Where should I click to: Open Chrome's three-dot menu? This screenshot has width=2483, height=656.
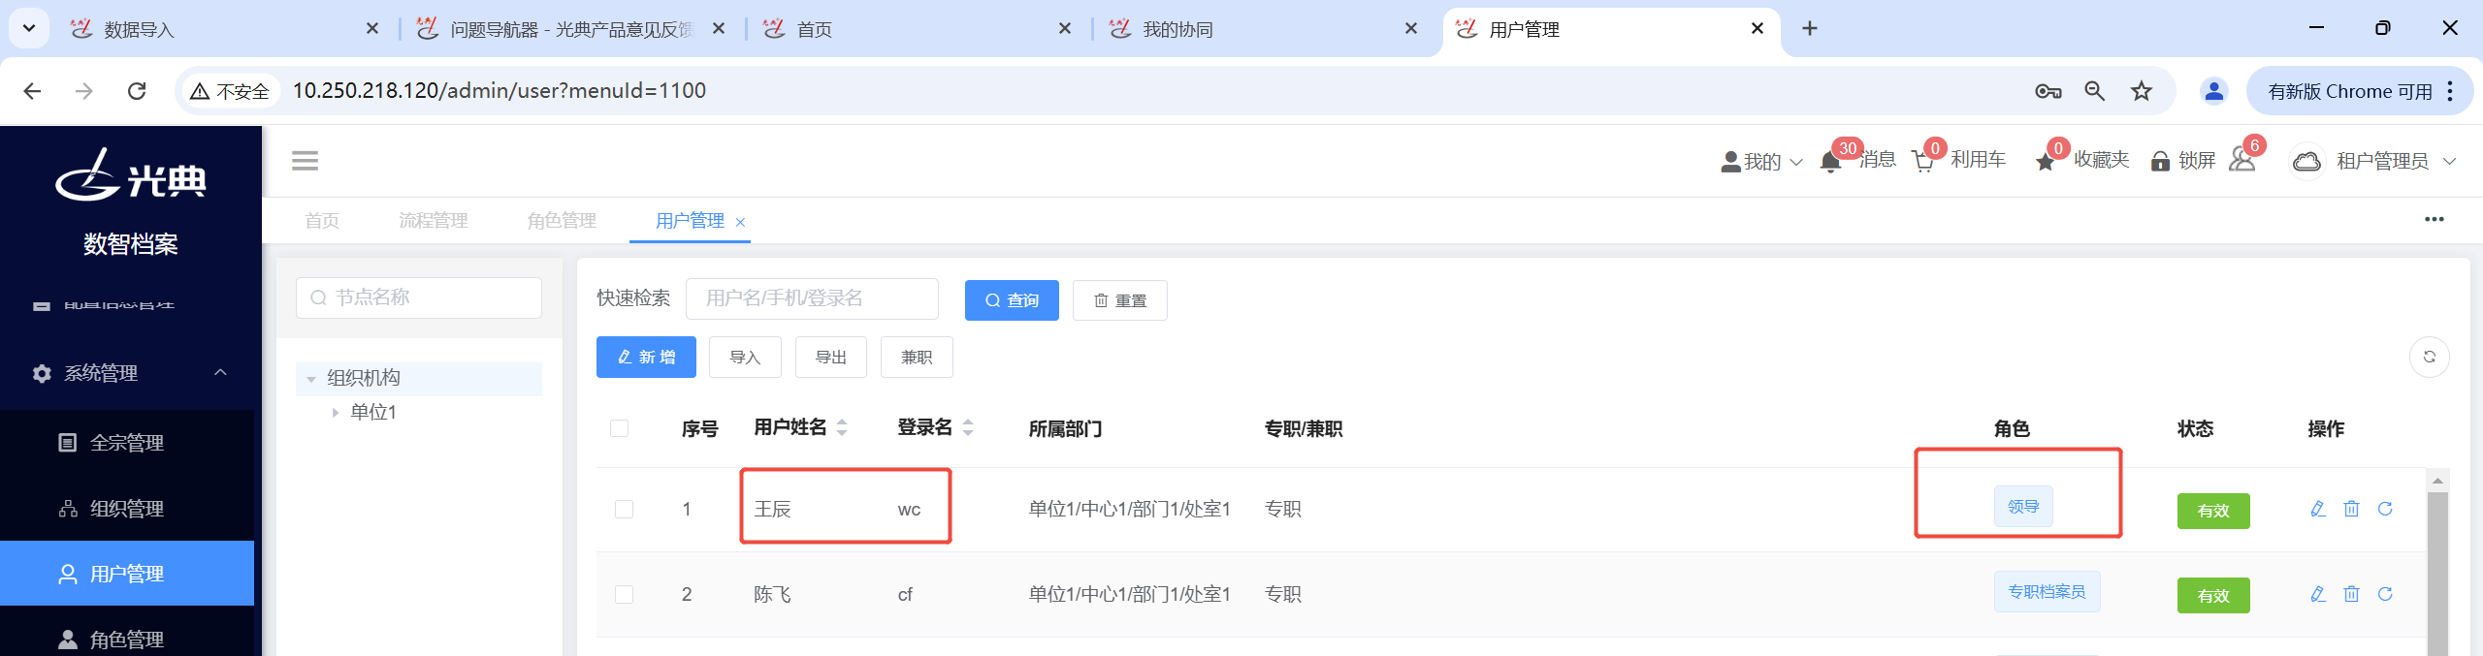(x=2450, y=91)
